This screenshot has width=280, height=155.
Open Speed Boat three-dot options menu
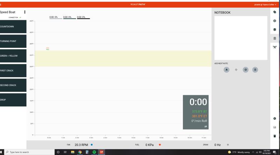point(25,12)
